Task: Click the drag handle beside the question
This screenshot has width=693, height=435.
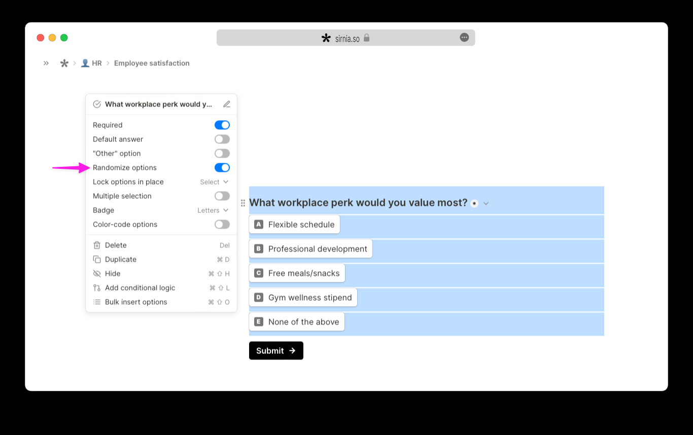Action: point(243,203)
